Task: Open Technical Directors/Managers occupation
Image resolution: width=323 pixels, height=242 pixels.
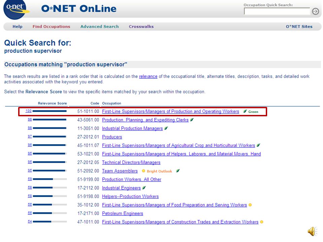Action: pos(131,162)
